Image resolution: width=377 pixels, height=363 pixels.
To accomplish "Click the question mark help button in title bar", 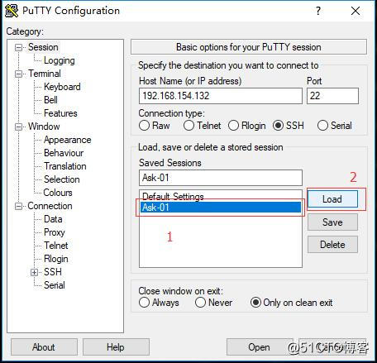I will click(x=318, y=11).
